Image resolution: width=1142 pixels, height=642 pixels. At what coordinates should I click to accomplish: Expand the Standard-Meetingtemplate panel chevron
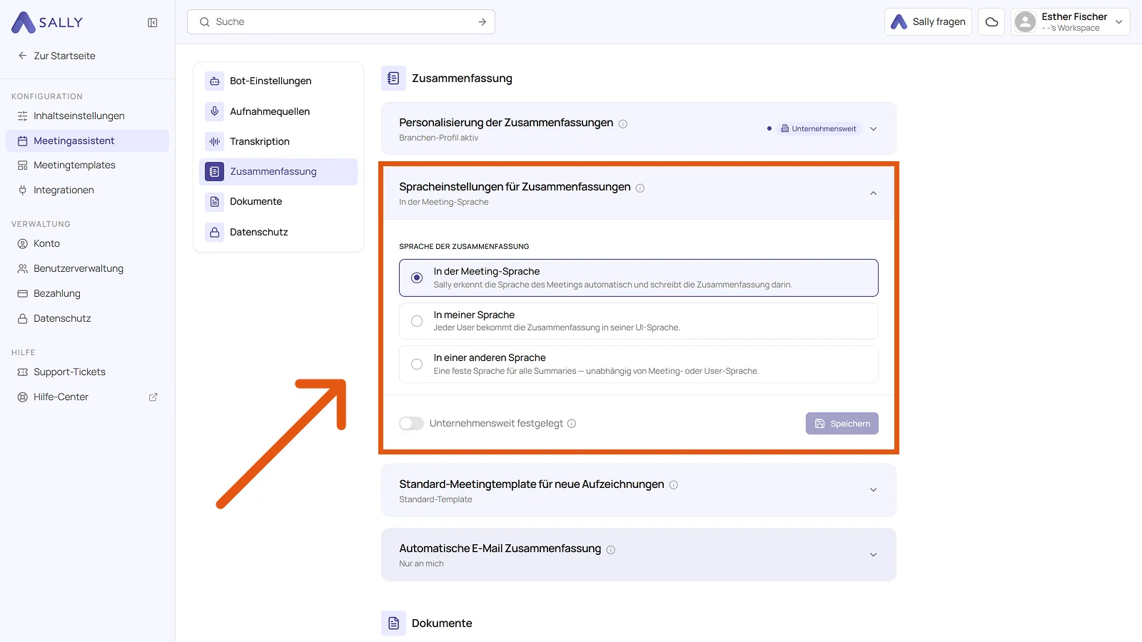click(x=874, y=490)
